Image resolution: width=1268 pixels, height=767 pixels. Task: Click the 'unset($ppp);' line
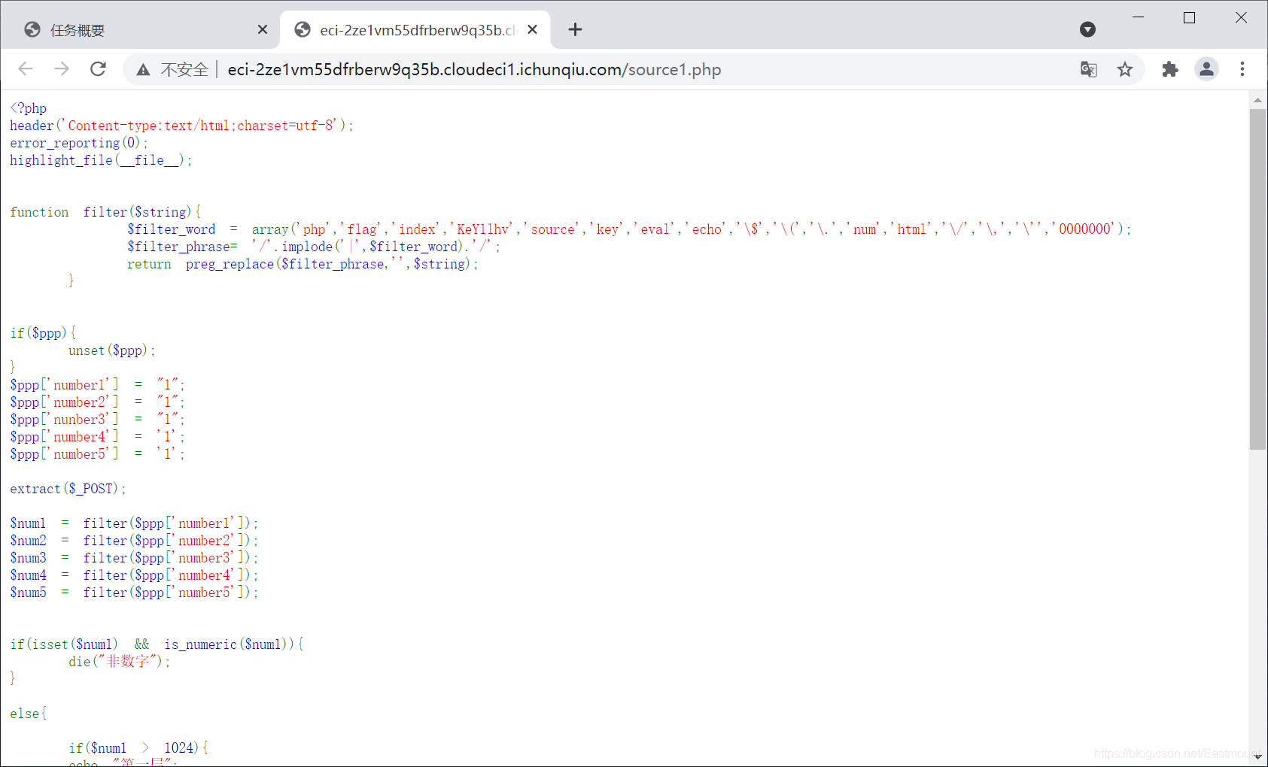112,350
